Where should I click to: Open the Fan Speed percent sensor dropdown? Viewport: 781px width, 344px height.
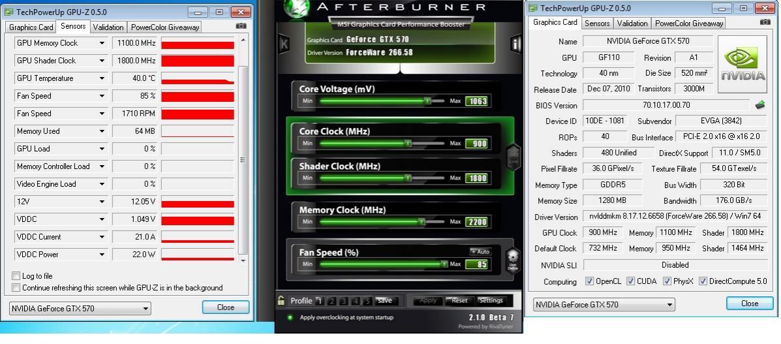click(x=102, y=96)
